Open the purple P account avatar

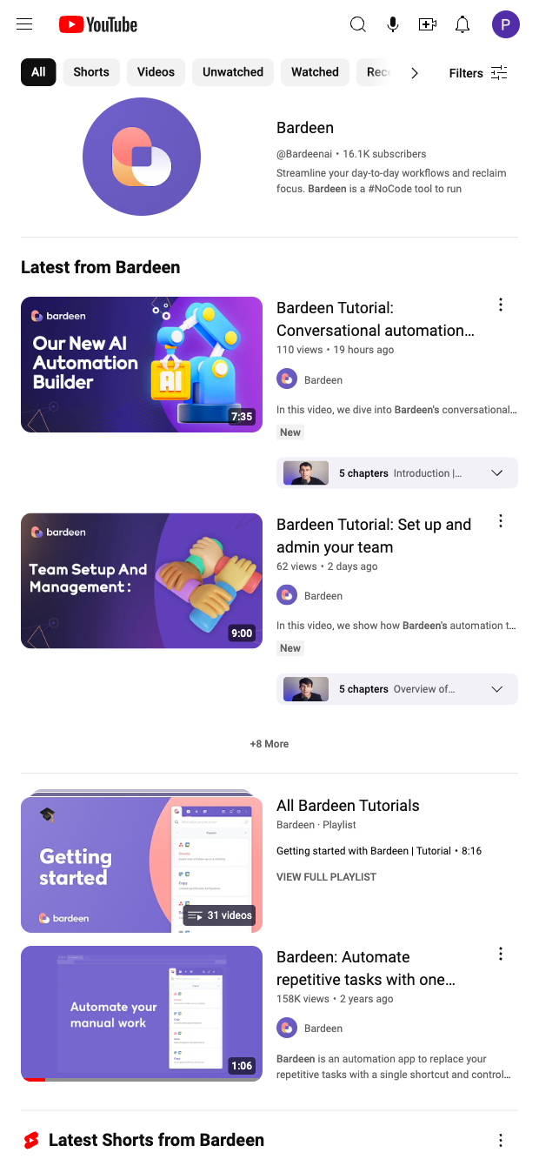pos(506,24)
